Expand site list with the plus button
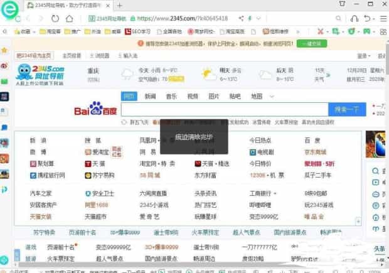The height and width of the screenshot is (273, 389). (x=358, y=221)
